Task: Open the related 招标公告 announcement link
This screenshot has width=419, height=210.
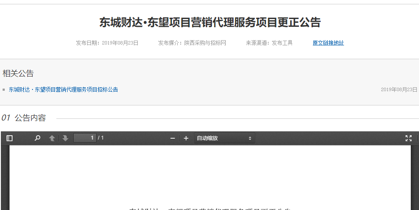Action: coord(63,90)
